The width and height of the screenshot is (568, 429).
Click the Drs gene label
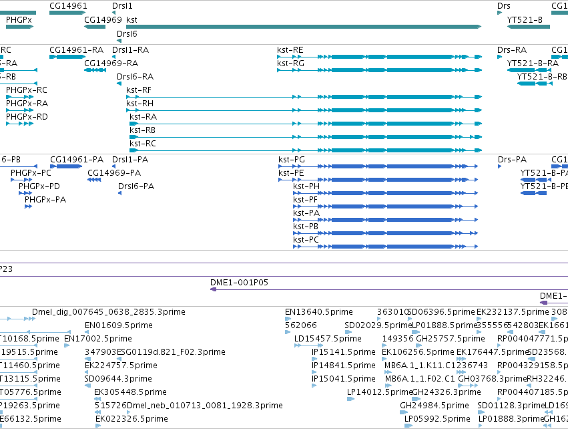pyautogui.click(x=503, y=6)
